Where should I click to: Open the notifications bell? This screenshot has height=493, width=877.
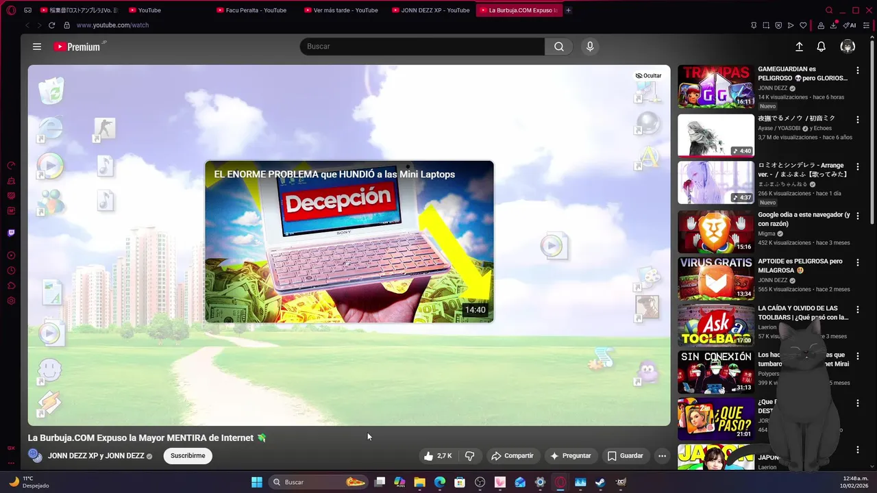[821, 47]
